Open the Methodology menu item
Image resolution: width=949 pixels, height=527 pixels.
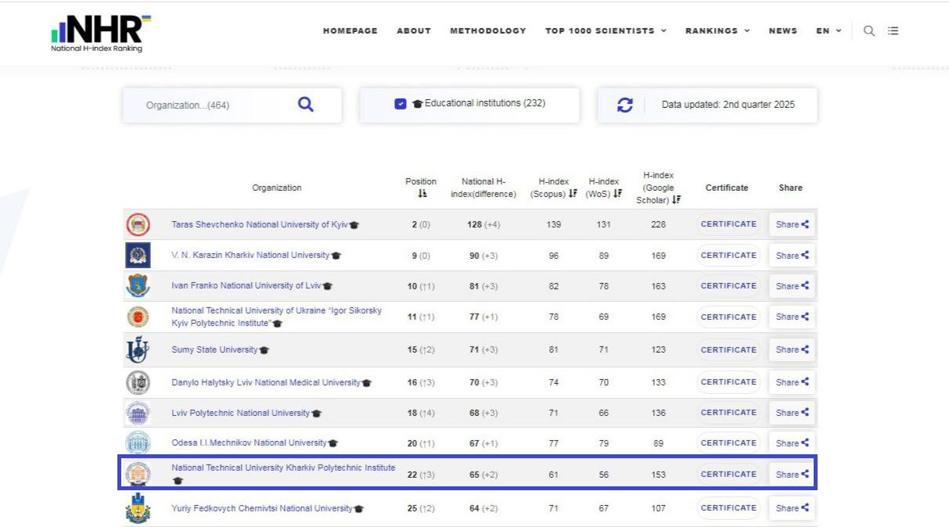(488, 31)
